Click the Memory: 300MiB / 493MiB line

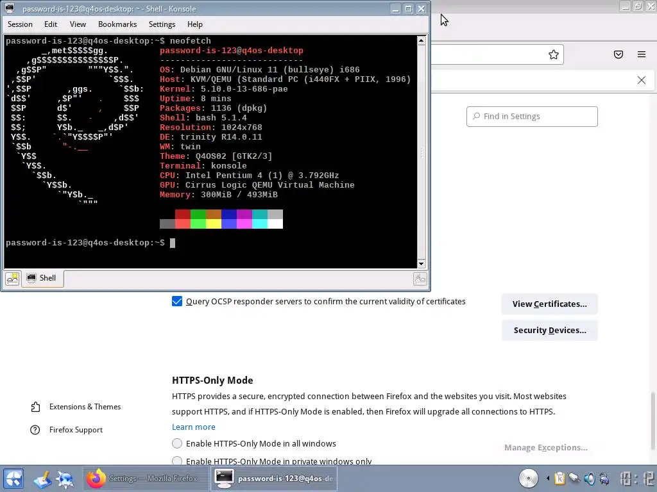pos(219,195)
